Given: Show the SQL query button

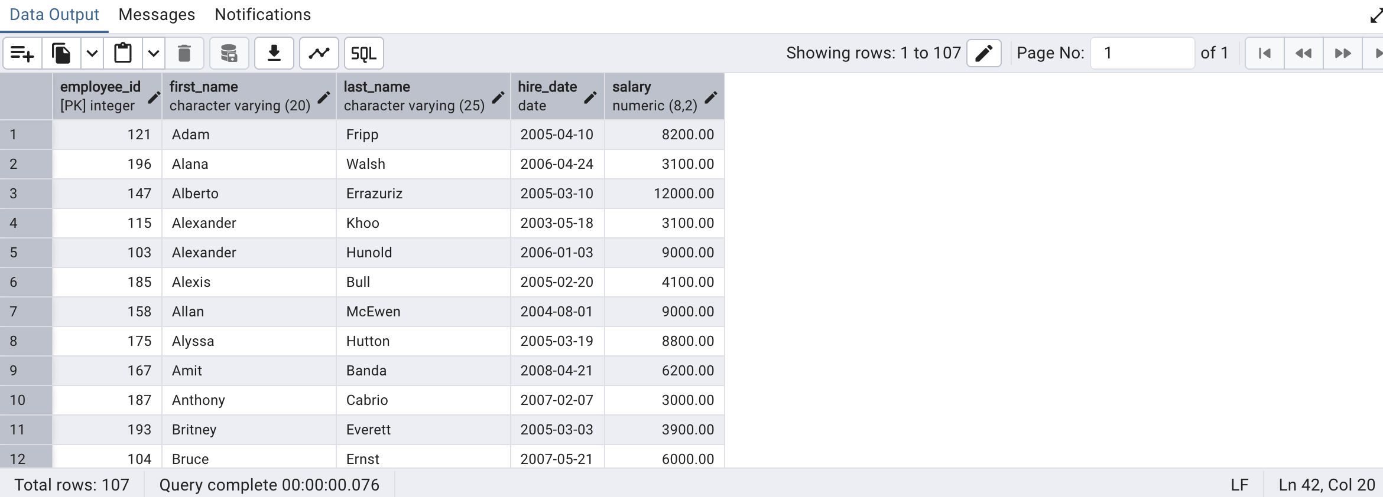Looking at the screenshot, I should [x=363, y=54].
